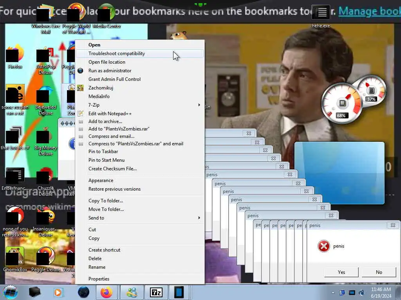Select Delete in the context menu
401x300 pixels.
click(x=140, y=259)
